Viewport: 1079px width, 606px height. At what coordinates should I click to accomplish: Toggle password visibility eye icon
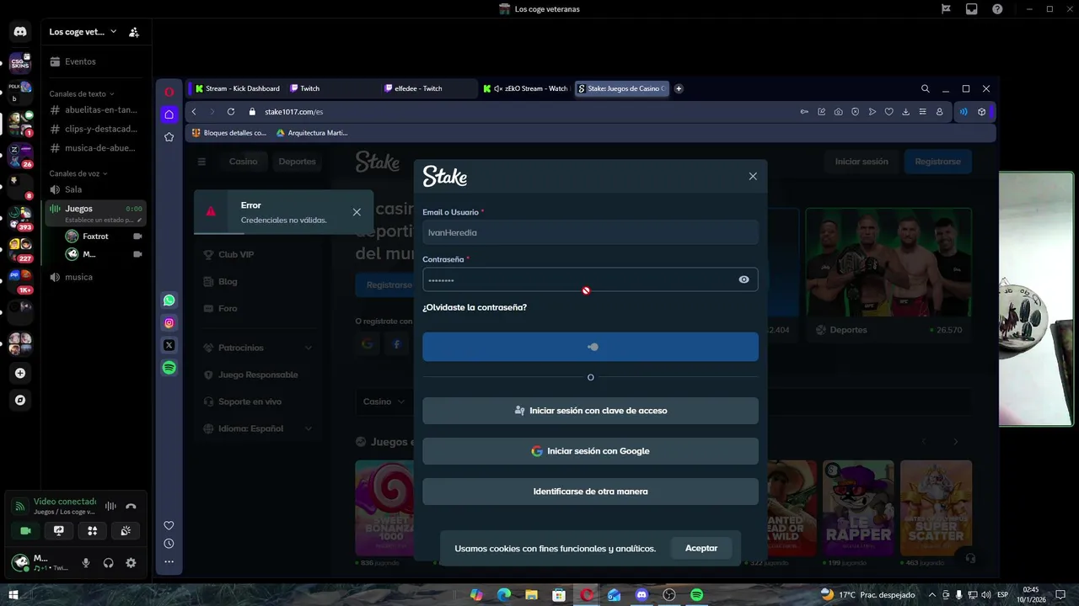743,279
